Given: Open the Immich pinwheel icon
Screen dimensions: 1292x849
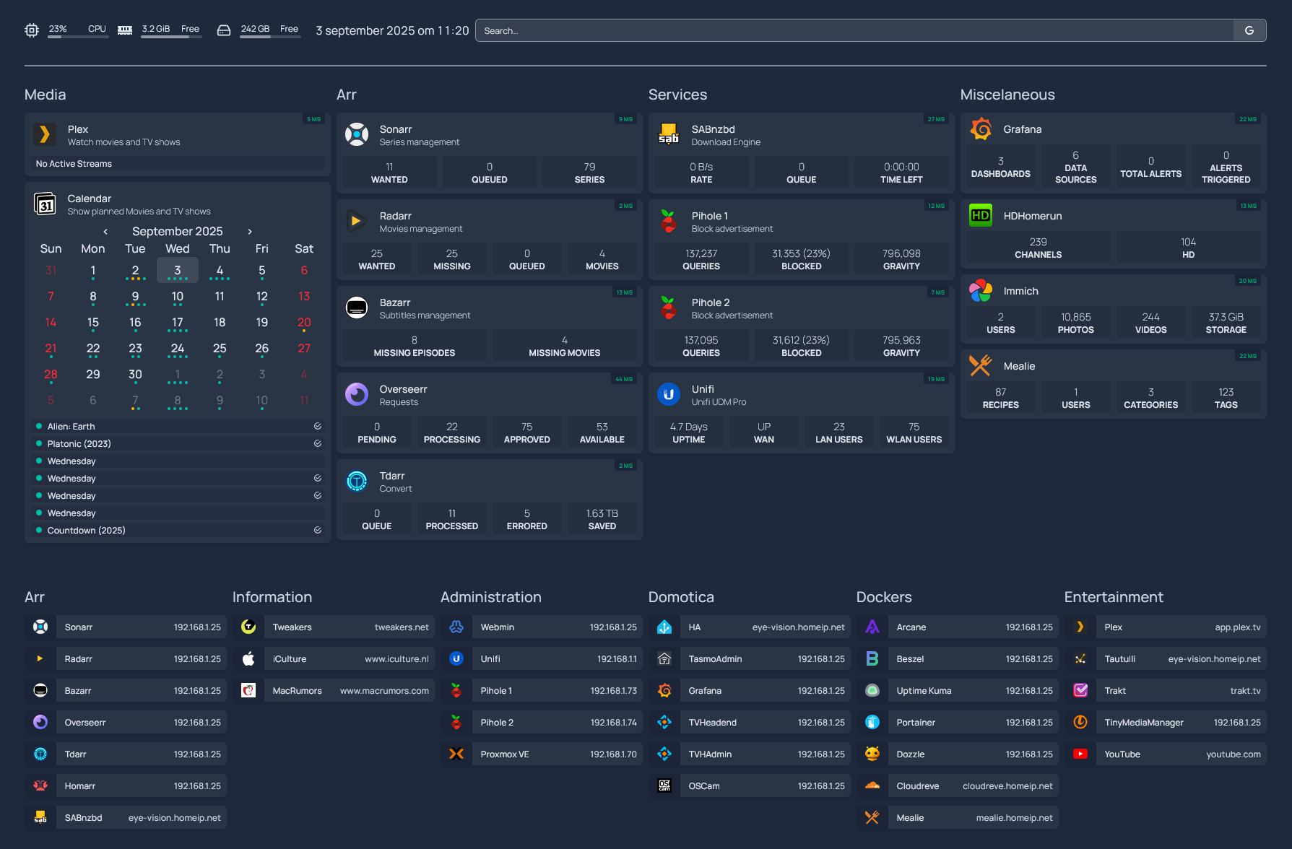Looking at the screenshot, I should (981, 291).
